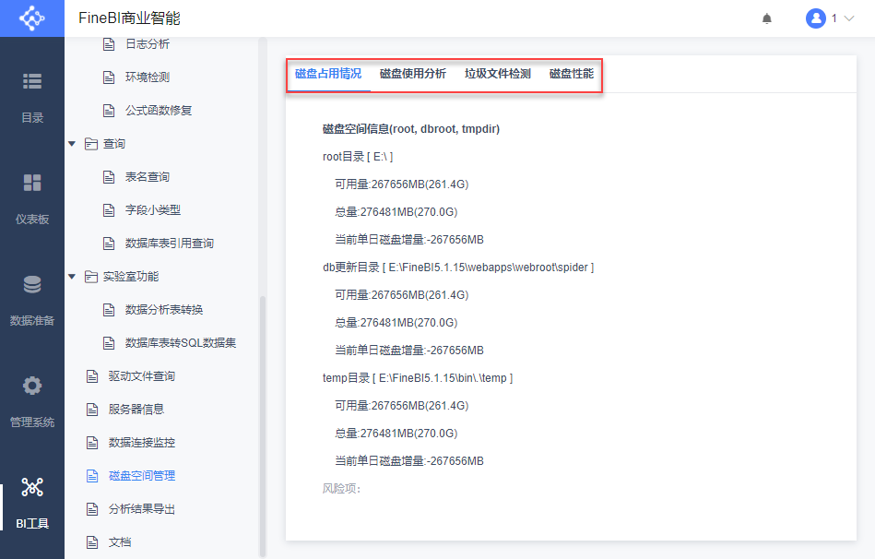
Task: Switch to the 磁盘占用情况 tab
Action: coord(328,74)
